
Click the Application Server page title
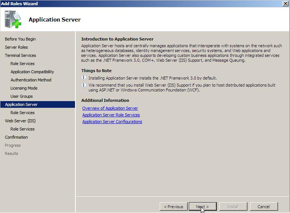(x=54, y=20)
